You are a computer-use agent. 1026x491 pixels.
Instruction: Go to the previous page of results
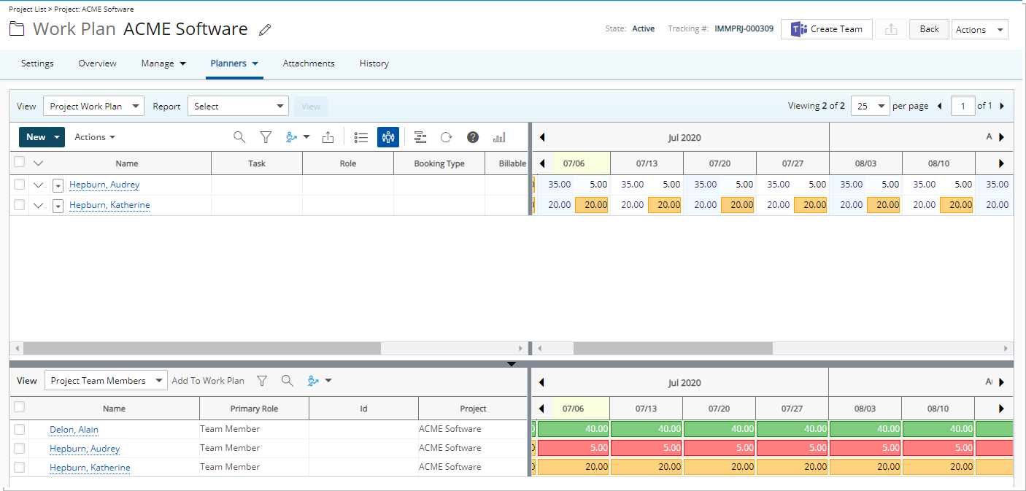pyautogui.click(x=939, y=106)
